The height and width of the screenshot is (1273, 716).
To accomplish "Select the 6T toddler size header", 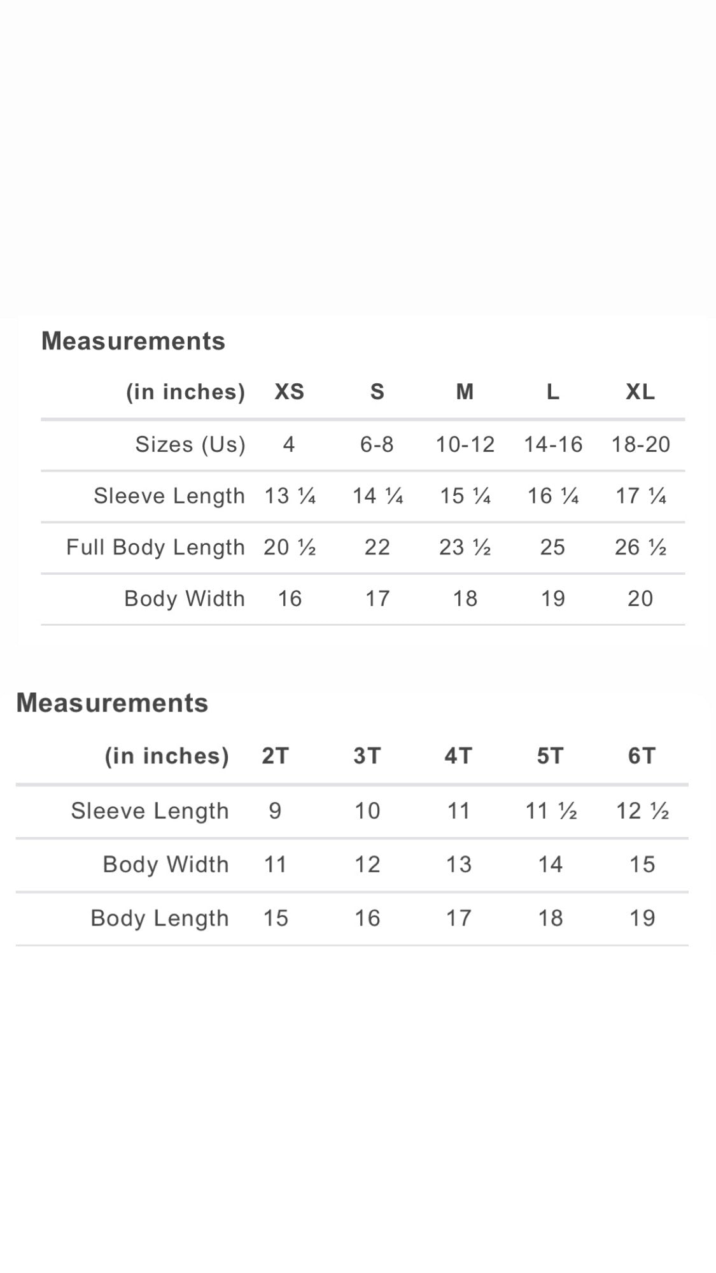I will tap(641, 756).
